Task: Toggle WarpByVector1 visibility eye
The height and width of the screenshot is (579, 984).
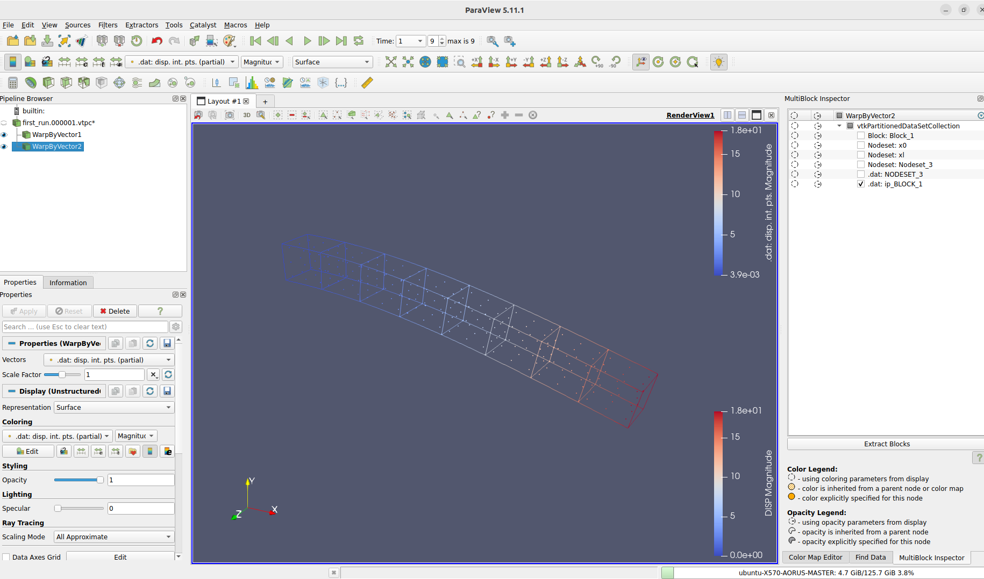Action: point(4,135)
